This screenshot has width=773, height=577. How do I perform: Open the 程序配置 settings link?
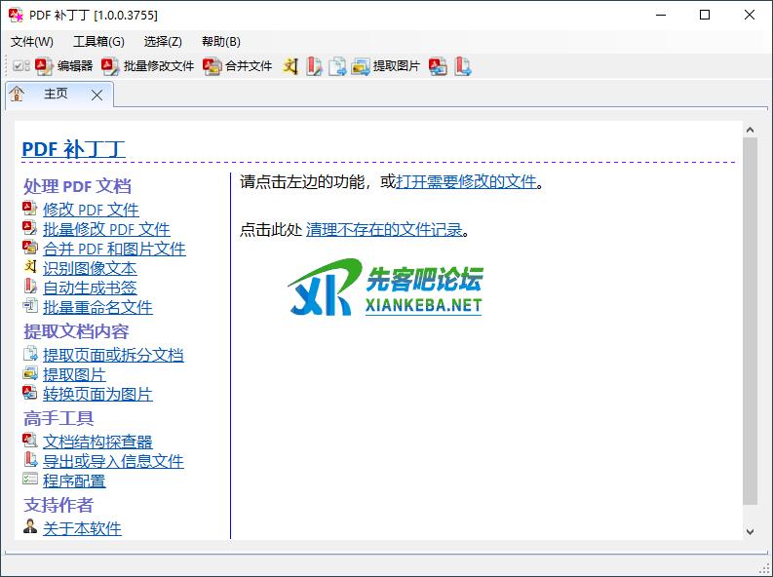click(x=74, y=481)
